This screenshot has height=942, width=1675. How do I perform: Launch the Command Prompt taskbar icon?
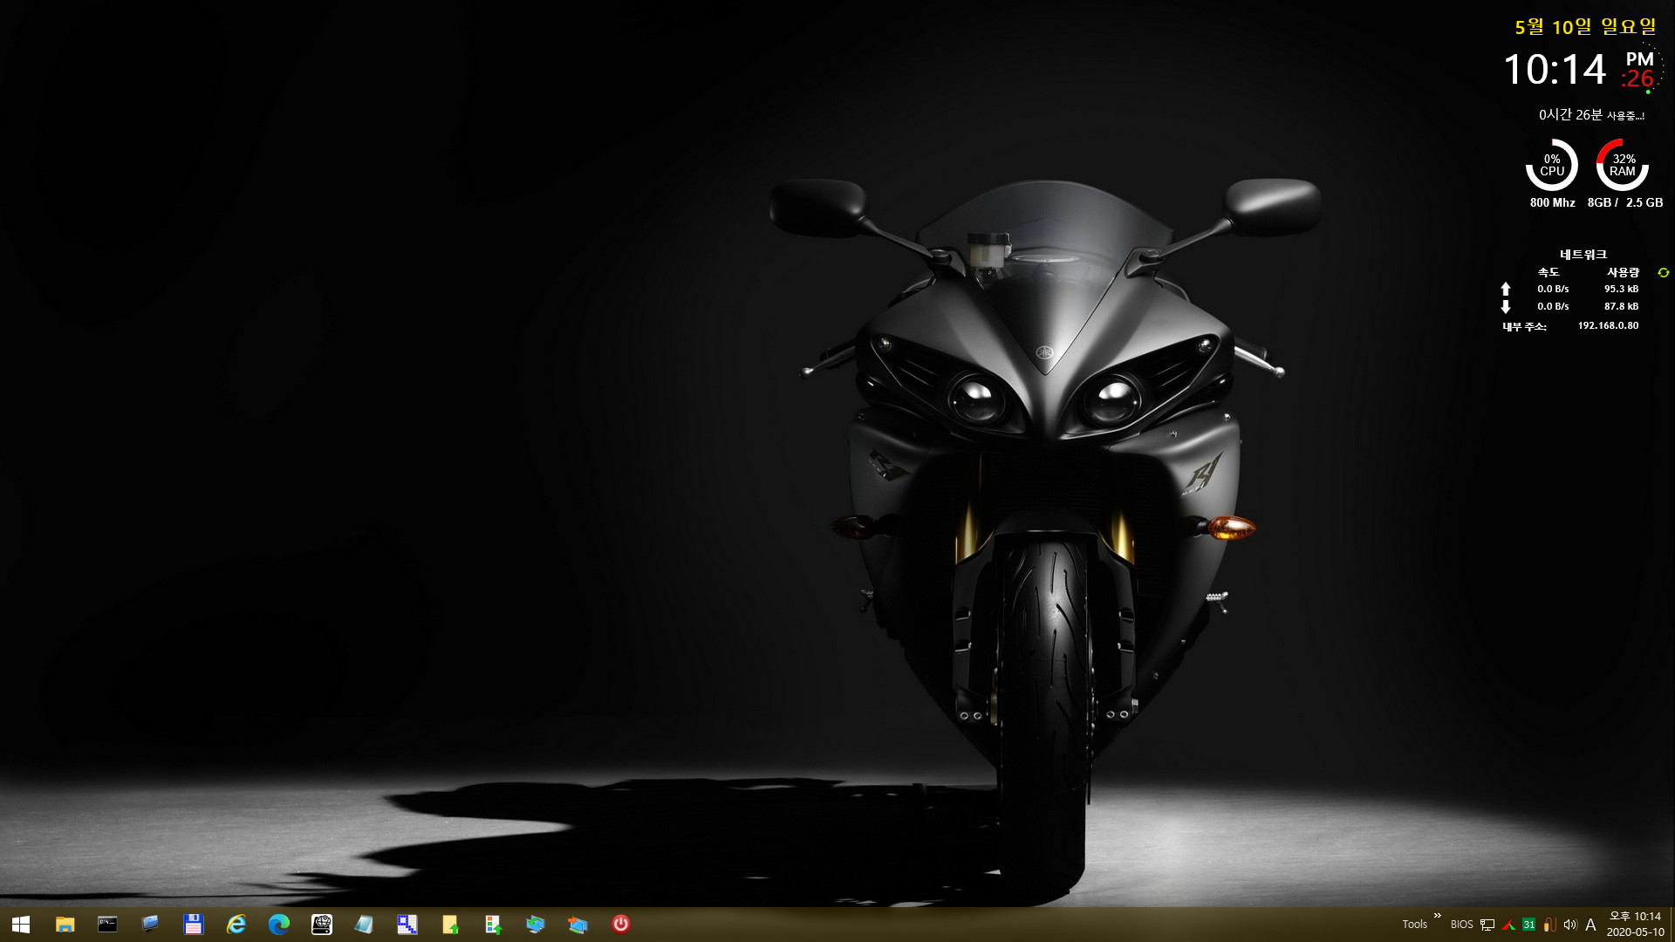(x=107, y=925)
